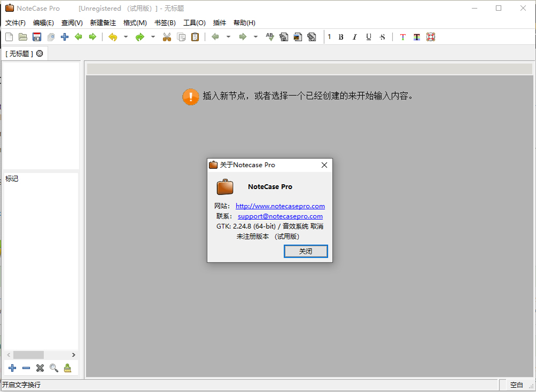Open the dropdown beside the gray back arrow

pyautogui.click(x=228, y=37)
